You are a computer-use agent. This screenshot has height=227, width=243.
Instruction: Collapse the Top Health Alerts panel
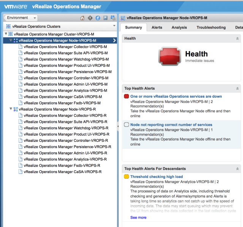pos(237,88)
